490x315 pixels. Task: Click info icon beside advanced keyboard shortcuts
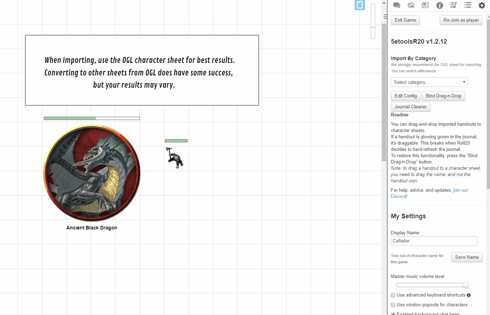pyautogui.click(x=469, y=295)
